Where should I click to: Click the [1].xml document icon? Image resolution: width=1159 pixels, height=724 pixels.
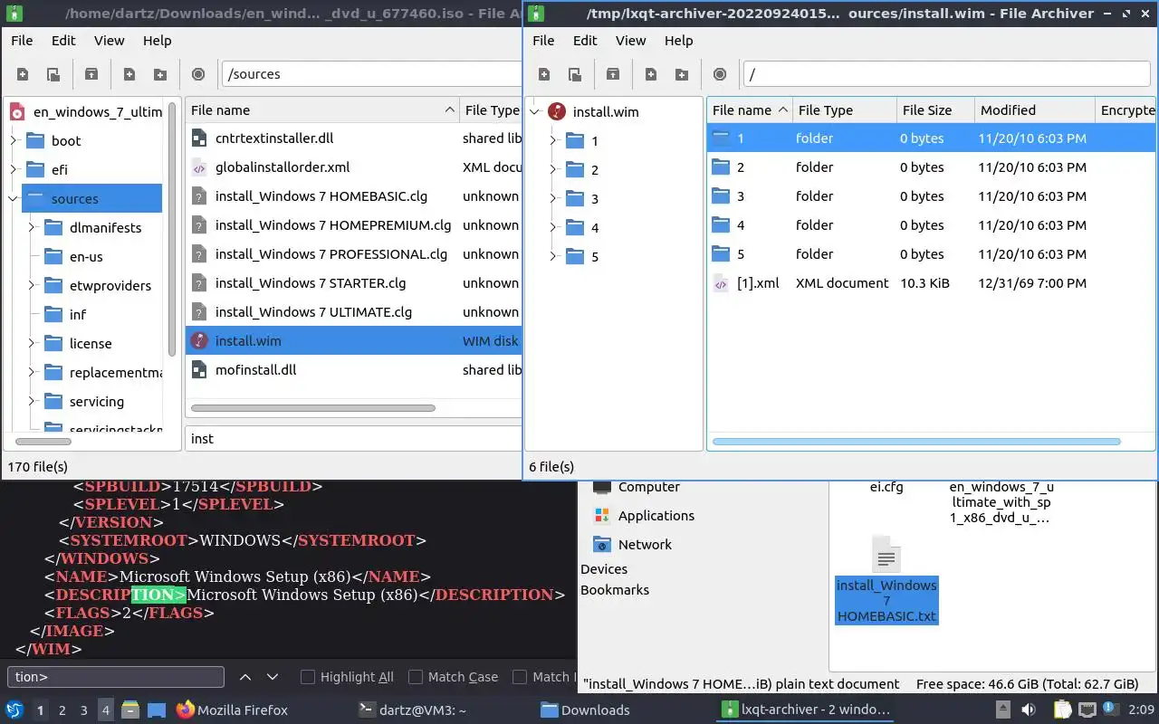[721, 283]
